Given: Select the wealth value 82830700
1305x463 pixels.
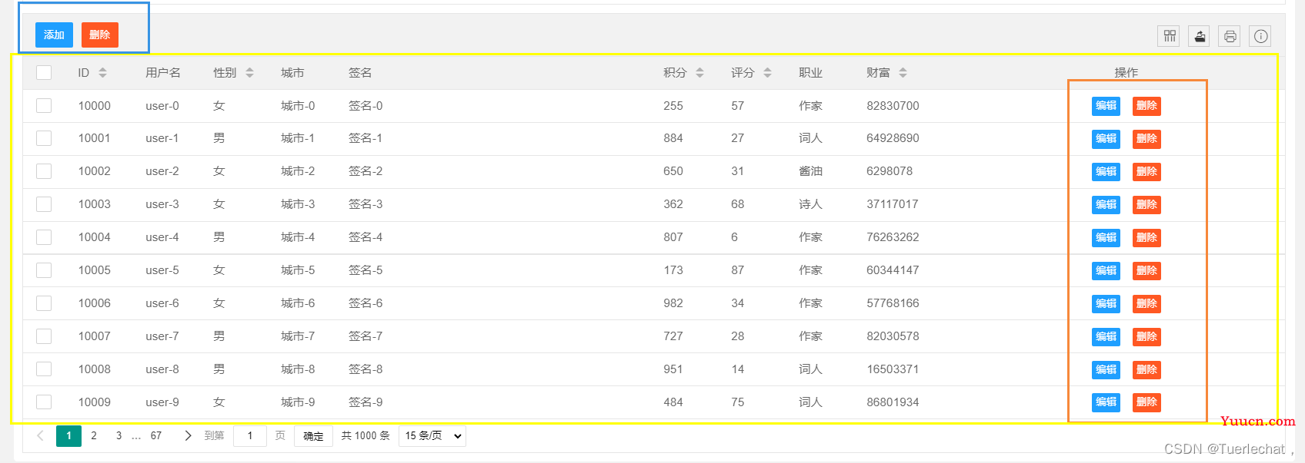Looking at the screenshot, I should click(x=893, y=106).
